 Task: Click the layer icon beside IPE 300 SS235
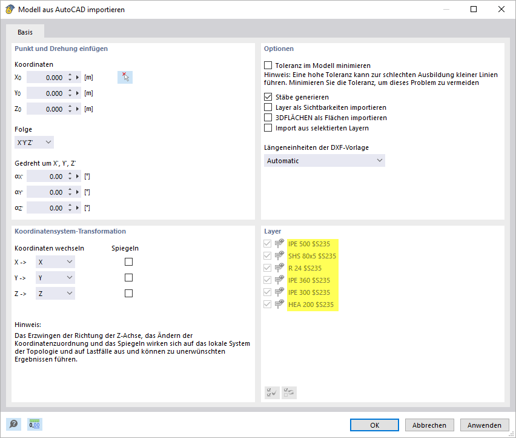click(279, 292)
